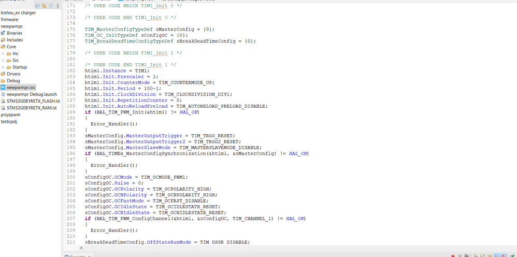Image resolution: width=517 pixels, height=257 pixels.
Task: Click TIM_OCFAST_DISABLE on line 204
Action: pyautogui.click(x=180, y=201)
